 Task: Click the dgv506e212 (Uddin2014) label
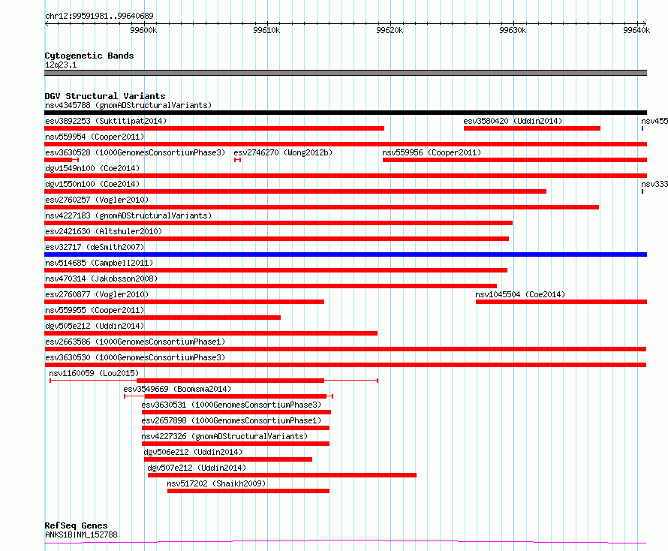[193, 452]
